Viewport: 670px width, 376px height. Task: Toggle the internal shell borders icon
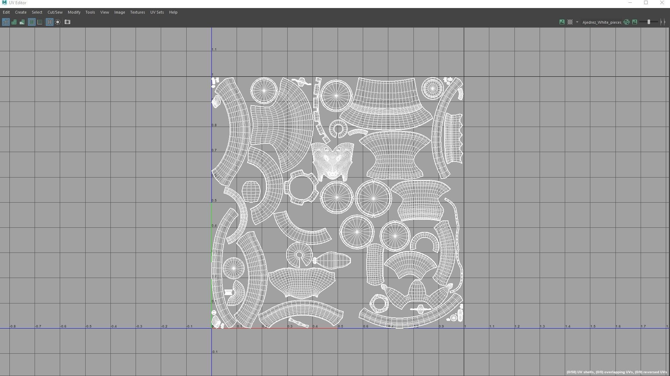click(40, 22)
